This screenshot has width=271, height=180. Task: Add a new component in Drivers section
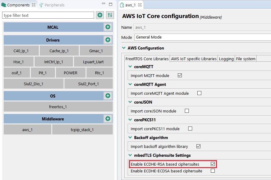[108, 40]
